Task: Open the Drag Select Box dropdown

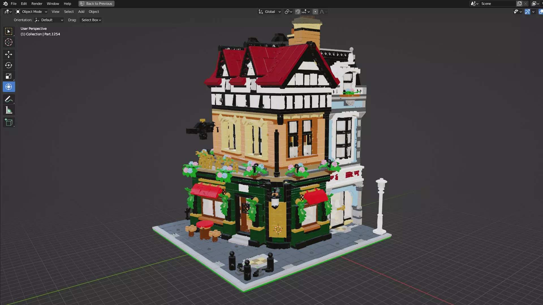Action: click(91, 20)
